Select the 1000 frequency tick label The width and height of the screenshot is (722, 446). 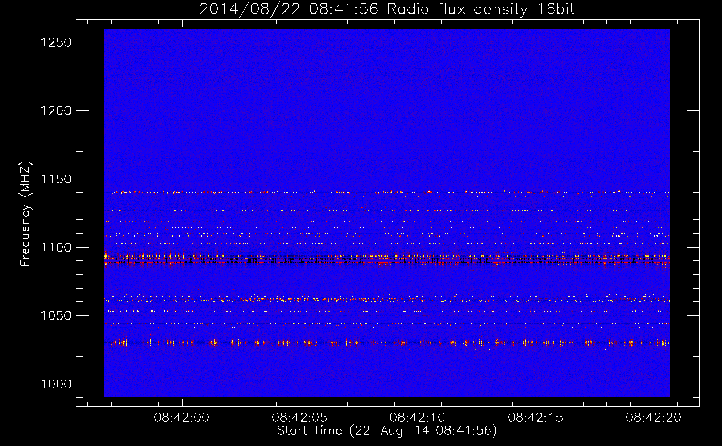(56, 384)
